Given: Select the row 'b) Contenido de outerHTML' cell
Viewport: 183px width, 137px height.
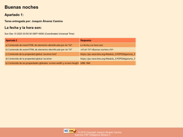Looking at the screenshot, I should point(42,50).
